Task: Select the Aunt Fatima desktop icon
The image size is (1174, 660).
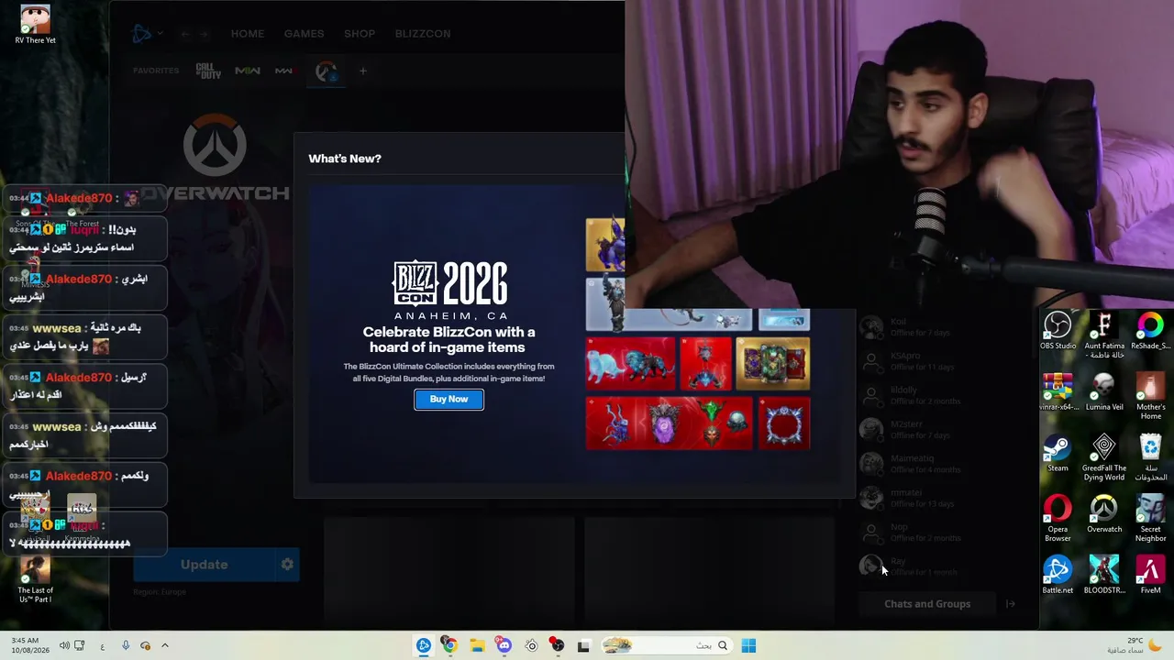Action: 1104,335
